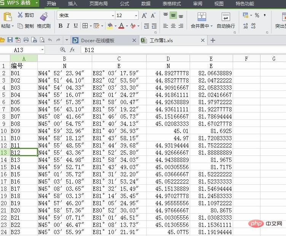Open the font size dropdown

[136, 16]
